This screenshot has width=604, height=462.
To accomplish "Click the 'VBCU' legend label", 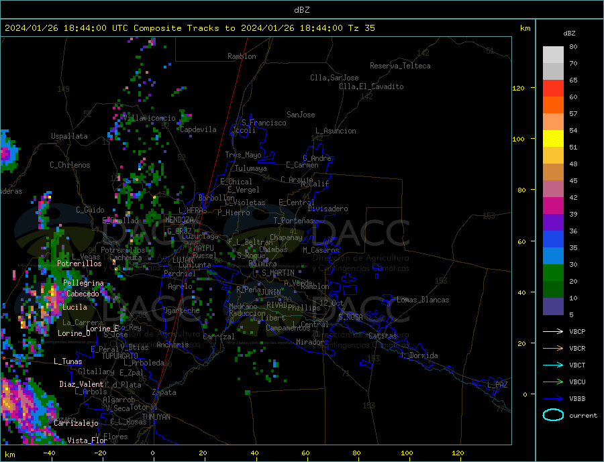I will [x=577, y=382].
